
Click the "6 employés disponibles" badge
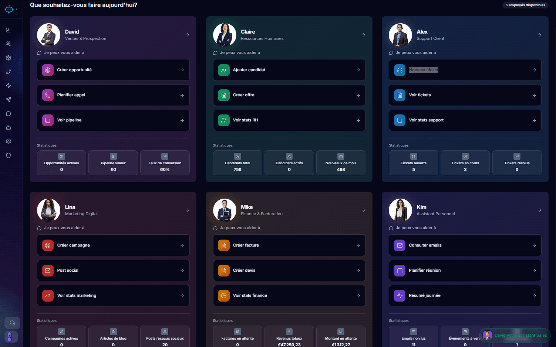[525, 5]
